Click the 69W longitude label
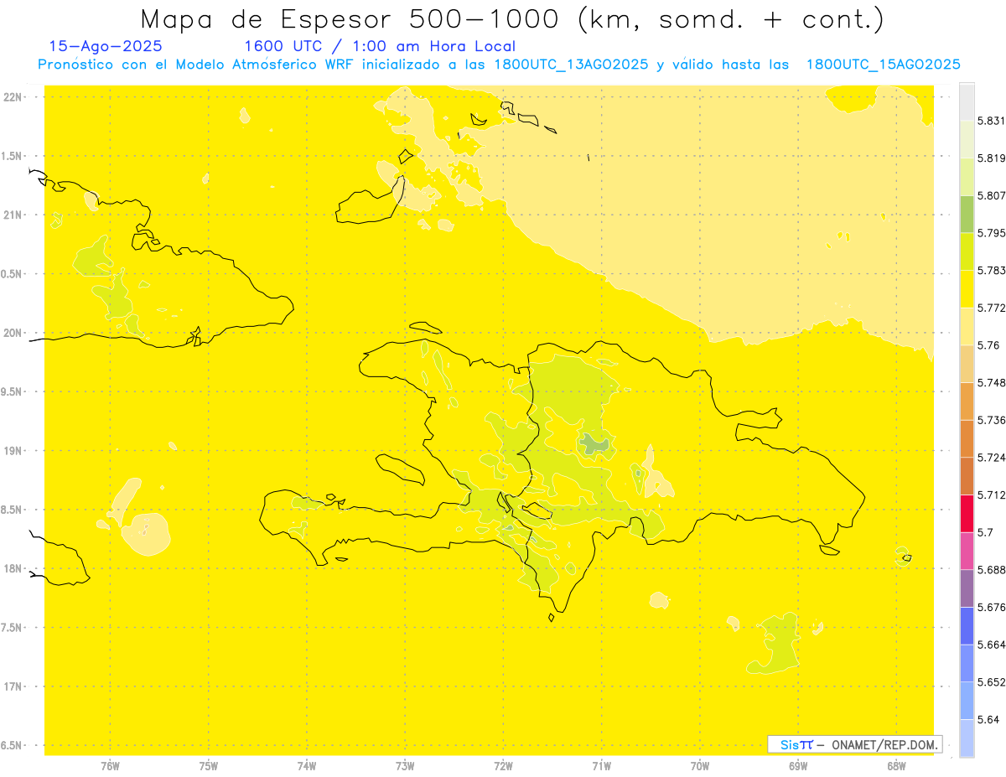This screenshot has height=777, width=1006. point(798,765)
